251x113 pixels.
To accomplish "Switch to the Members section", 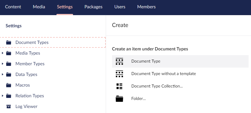I will [x=146, y=7].
